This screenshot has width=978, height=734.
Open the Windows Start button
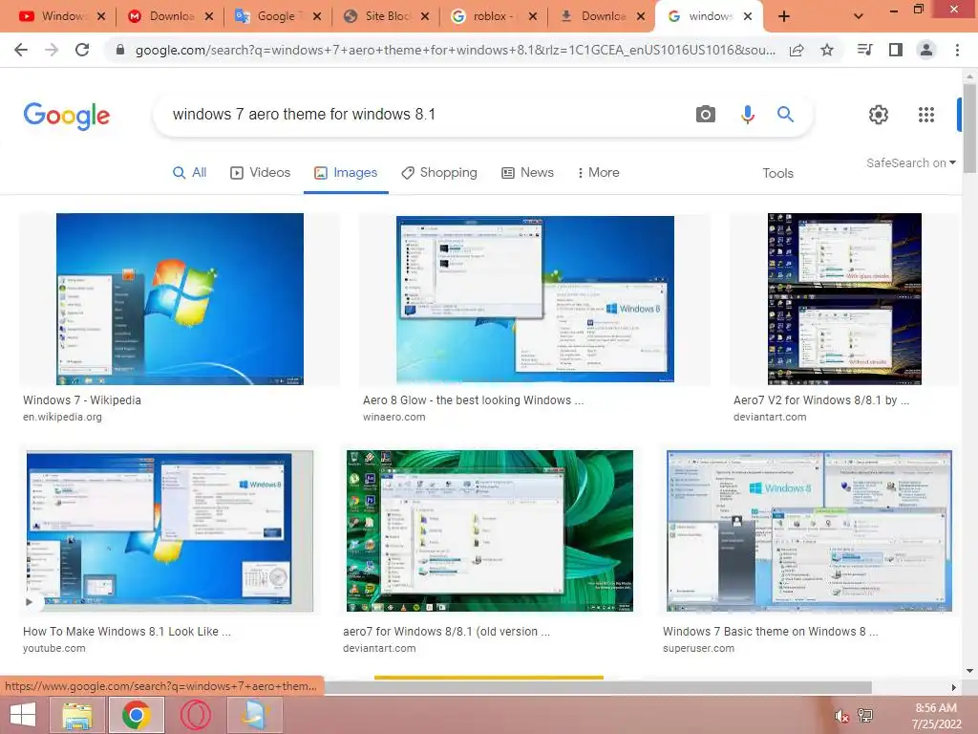tap(23, 715)
